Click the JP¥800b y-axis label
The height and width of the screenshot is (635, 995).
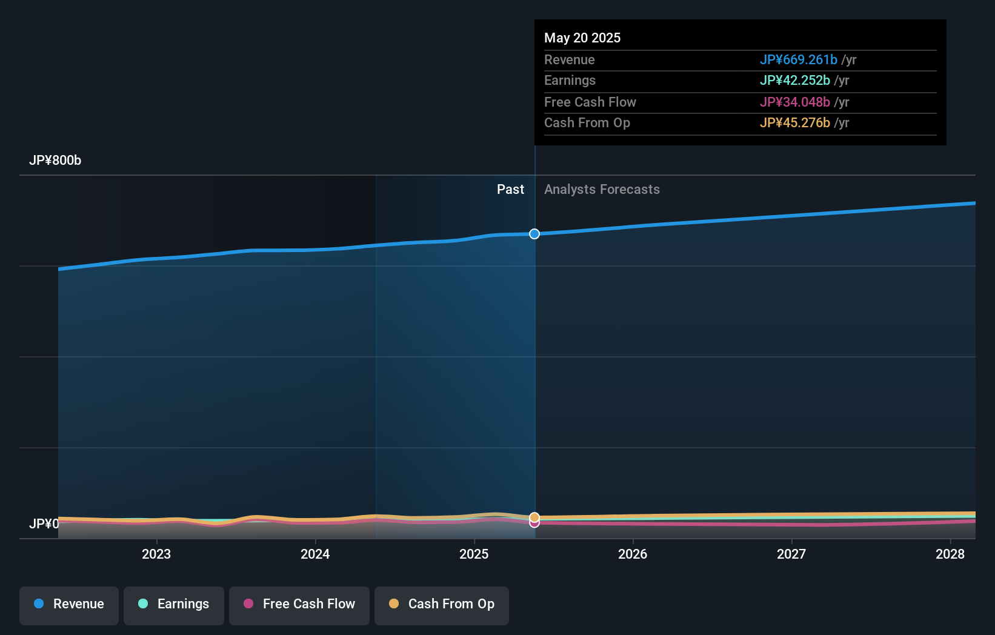(x=55, y=161)
